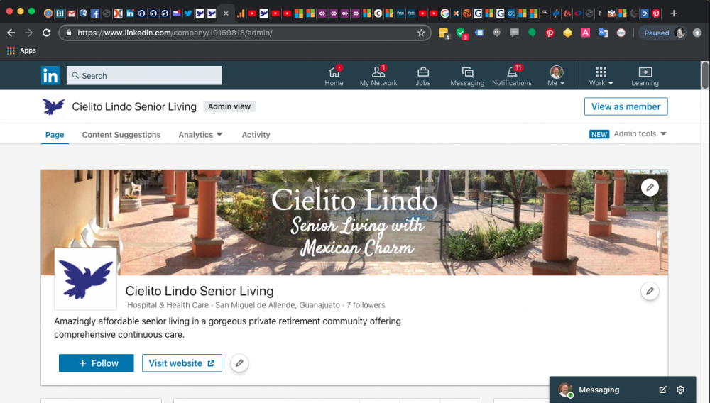Open Messaging settings gear icon
This screenshot has width=710, height=403.
tap(680, 390)
